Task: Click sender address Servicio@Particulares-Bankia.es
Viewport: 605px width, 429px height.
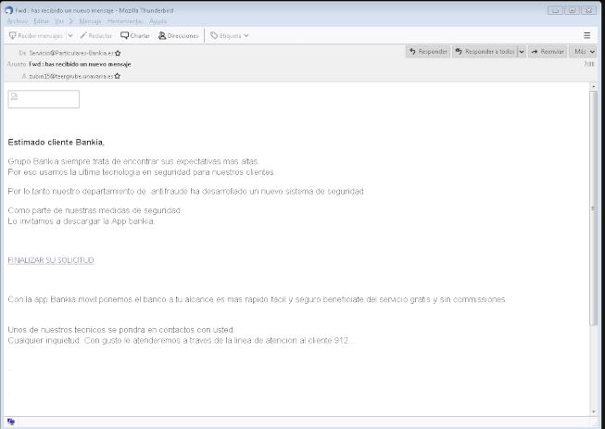Action: click(x=71, y=53)
